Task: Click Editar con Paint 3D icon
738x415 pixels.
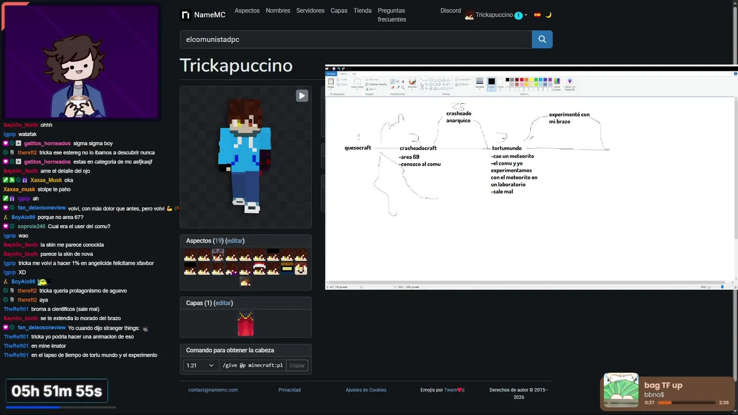Action: 570,84
